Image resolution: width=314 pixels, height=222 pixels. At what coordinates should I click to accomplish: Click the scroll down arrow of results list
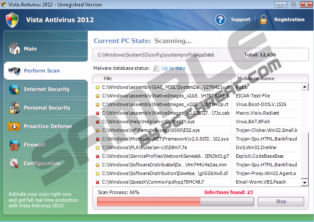click(x=304, y=182)
